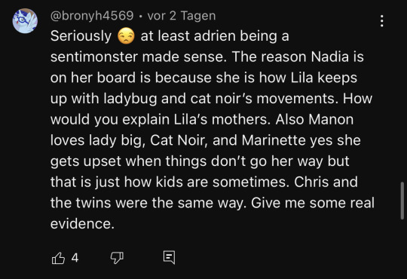Click the word 'twins' in the comment
The height and width of the screenshot is (279, 407).
click(93, 203)
